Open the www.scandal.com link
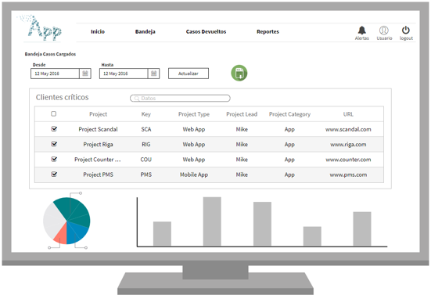431x295 pixels. (x=348, y=129)
